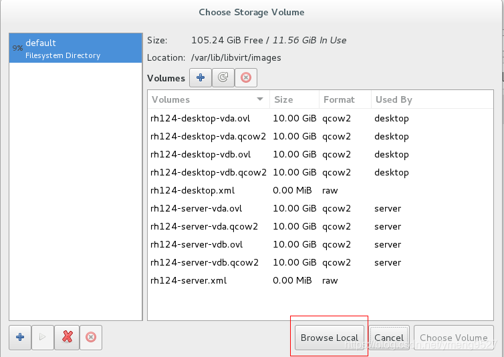504x357 pixels.
Task: Delete the storage pool
Action: [91, 337]
